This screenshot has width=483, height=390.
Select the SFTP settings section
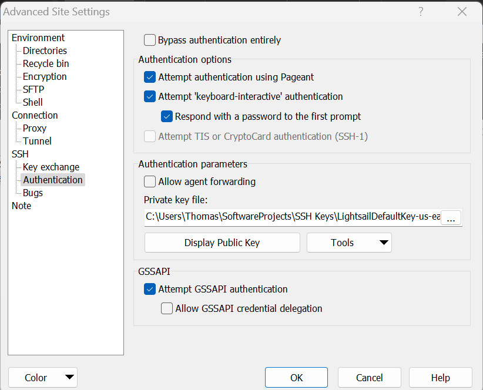tap(32, 89)
